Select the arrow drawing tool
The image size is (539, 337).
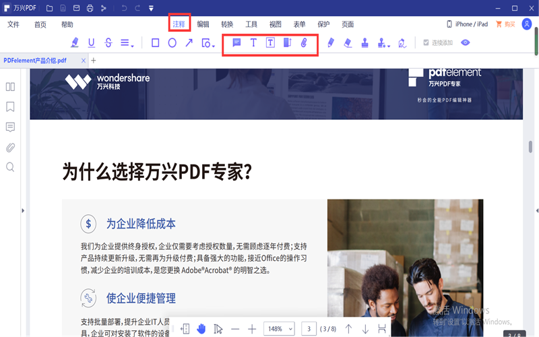(189, 42)
